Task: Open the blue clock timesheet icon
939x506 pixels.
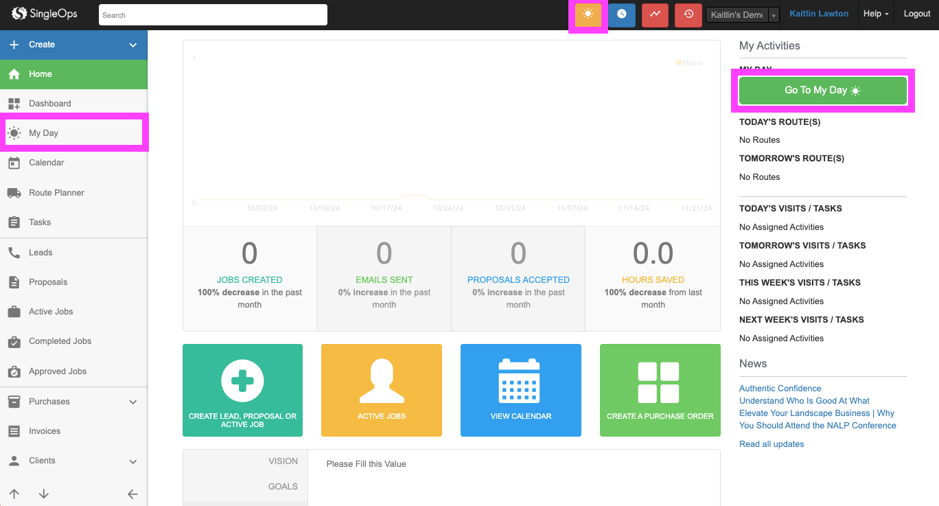Action: (621, 14)
